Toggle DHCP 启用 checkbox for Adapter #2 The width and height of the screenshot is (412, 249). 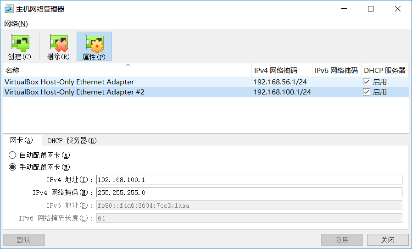point(367,92)
